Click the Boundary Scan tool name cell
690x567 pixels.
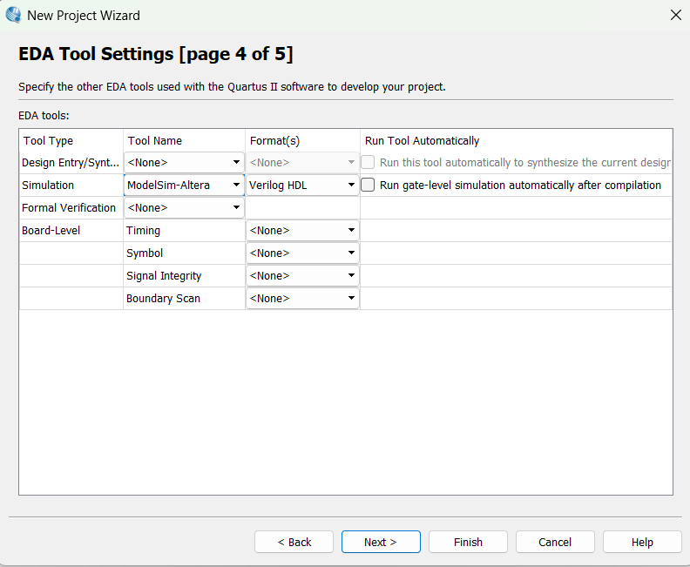184,298
